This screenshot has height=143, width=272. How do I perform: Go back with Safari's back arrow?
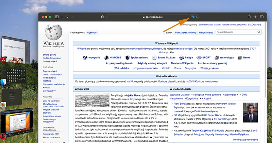[x=67, y=17]
